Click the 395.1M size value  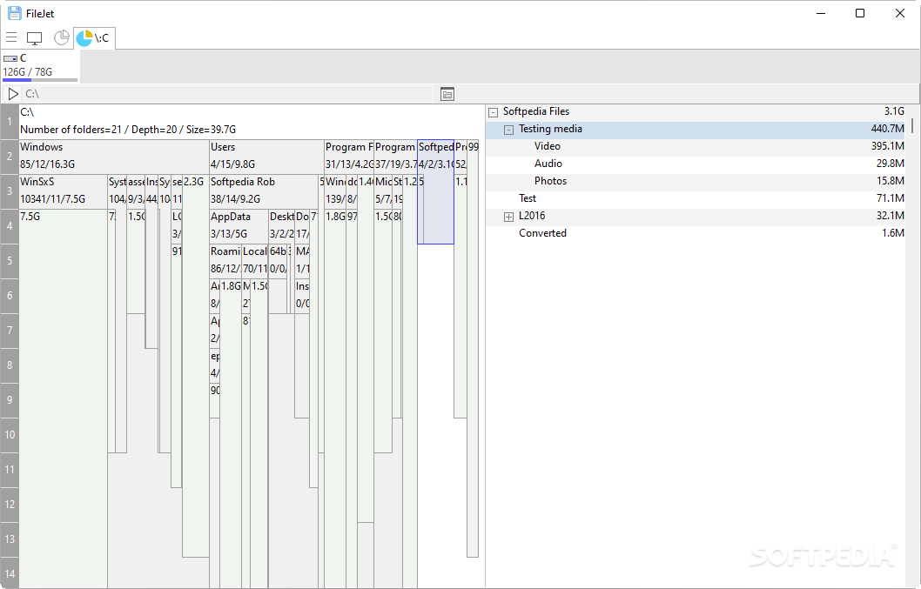pos(888,146)
